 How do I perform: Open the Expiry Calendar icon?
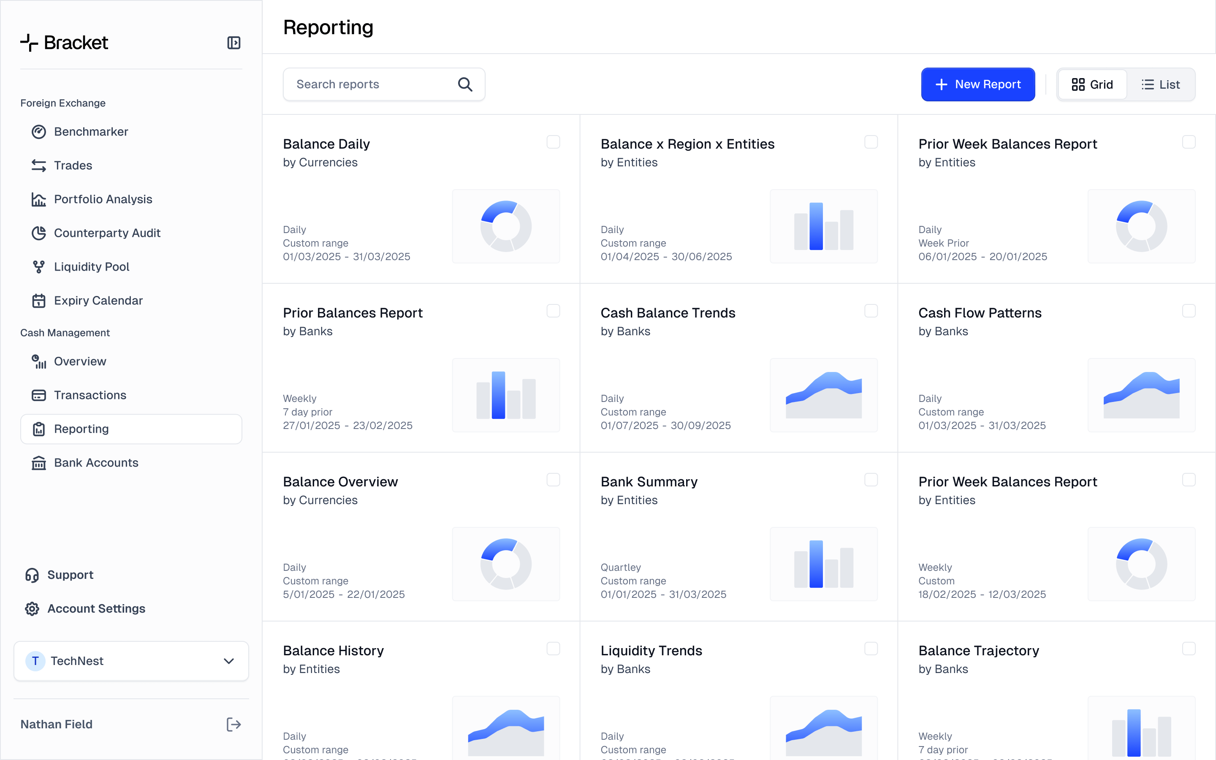coord(39,301)
